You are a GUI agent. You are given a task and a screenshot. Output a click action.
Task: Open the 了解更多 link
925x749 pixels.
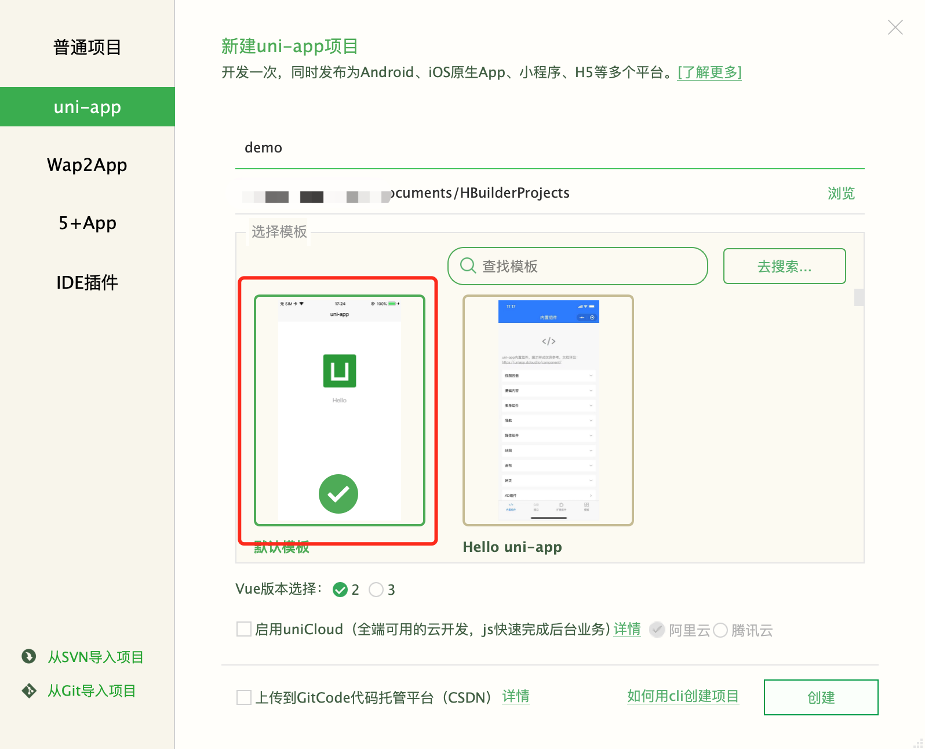709,72
